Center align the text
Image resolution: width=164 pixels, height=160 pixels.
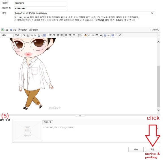pos(54,35)
